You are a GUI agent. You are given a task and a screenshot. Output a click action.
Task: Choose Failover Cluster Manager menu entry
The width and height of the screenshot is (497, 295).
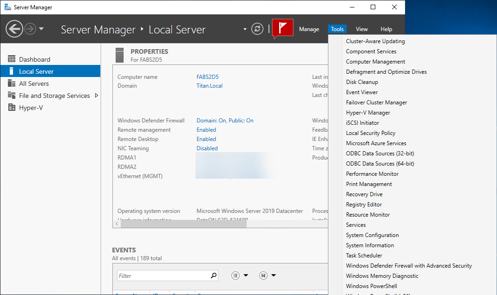tap(376, 103)
